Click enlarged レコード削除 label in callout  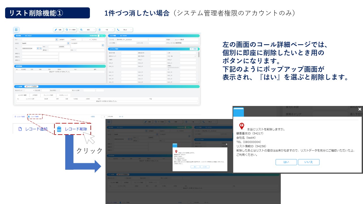coord(76,129)
